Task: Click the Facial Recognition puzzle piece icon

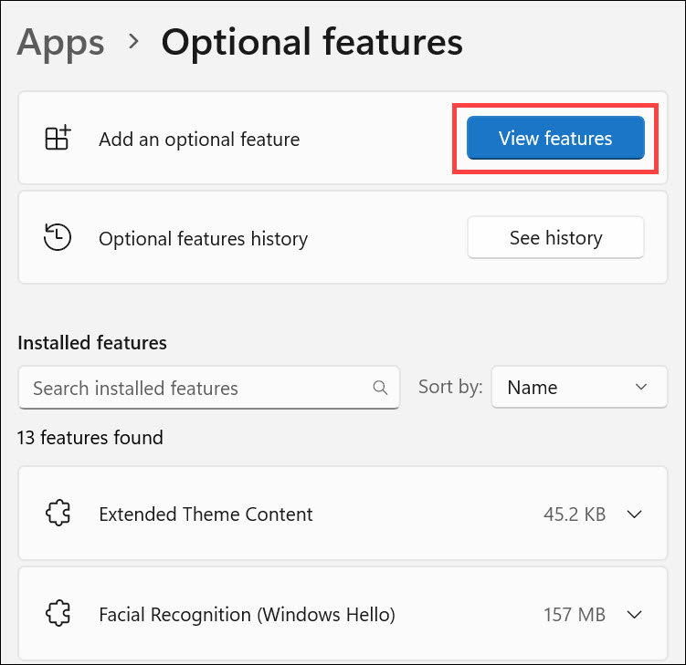Action: (x=58, y=614)
